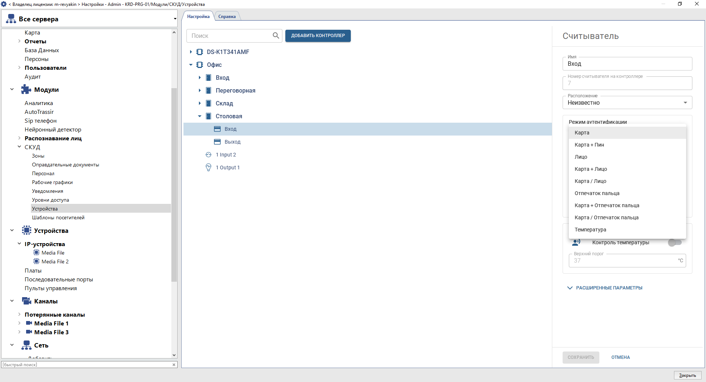Select Уровни доступа in sidebar
The height and width of the screenshot is (382, 706).
(x=50, y=200)
